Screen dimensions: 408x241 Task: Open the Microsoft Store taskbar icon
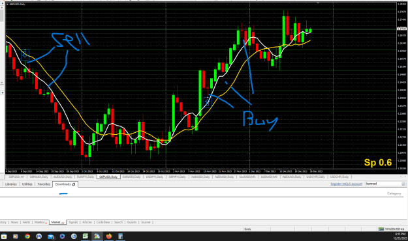click(4, 236)
